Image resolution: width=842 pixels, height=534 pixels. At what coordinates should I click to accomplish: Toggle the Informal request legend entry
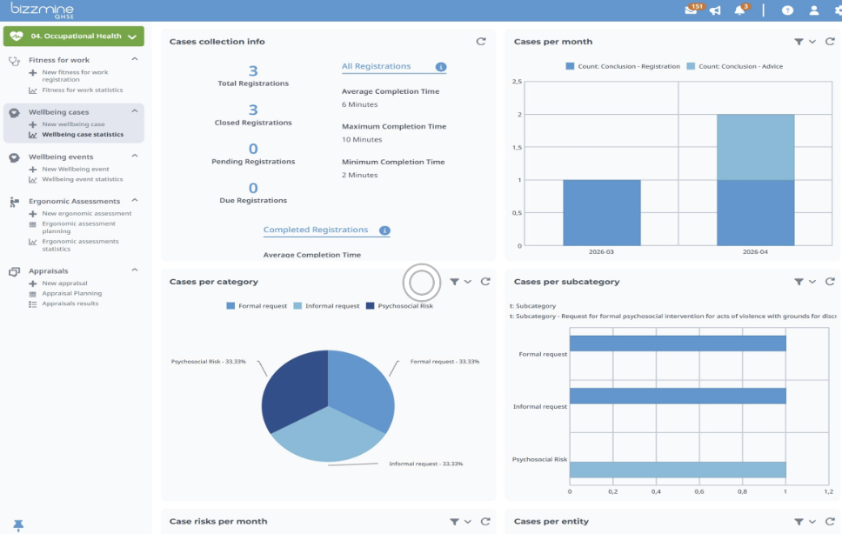click(326, 306)
